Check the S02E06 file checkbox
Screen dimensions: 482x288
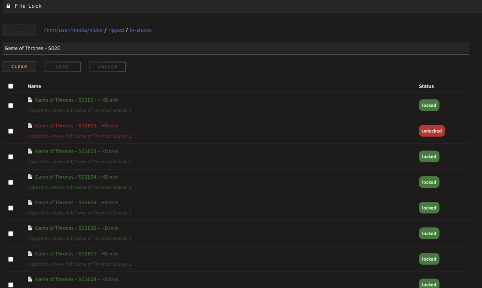[x=11, y=234]
